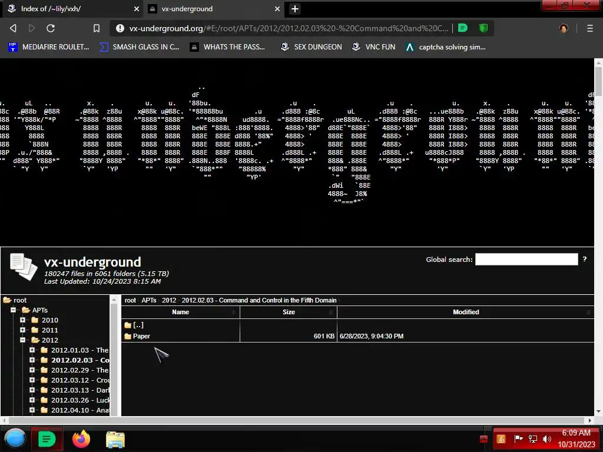
Task: Click root in the breadcrumb path
Action: point(130,300)
